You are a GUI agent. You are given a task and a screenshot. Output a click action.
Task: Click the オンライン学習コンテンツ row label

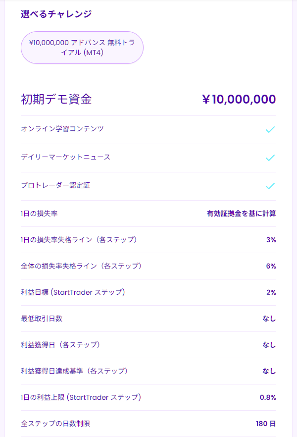tap(62, 129)
